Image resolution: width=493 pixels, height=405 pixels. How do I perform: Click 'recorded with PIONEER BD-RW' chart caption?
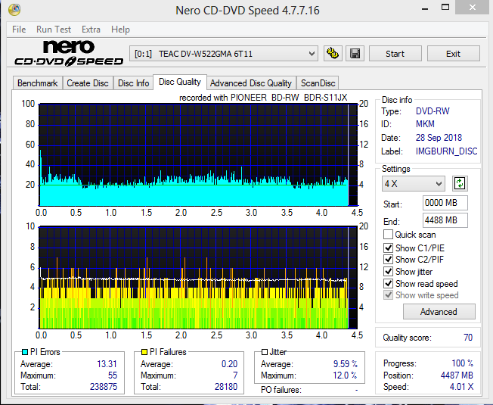[263, 98]
